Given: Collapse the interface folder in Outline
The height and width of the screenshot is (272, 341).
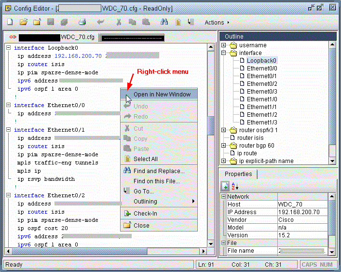Looking at the screenshot, I should click(x=224, y=53).
